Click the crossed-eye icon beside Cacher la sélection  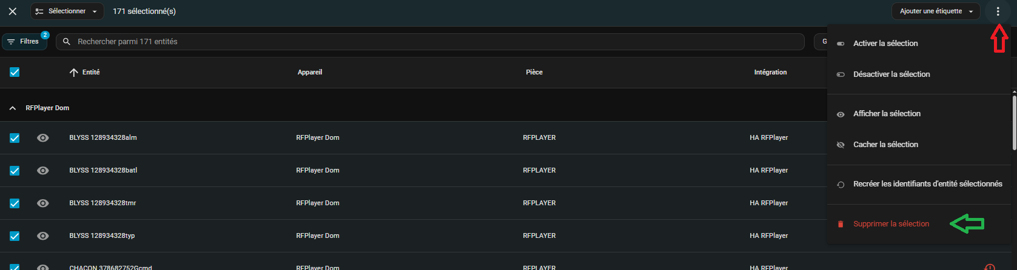(x=841, y=145)
